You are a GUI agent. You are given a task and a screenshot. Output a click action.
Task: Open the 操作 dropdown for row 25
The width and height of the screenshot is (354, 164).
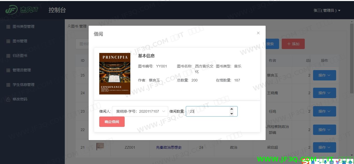[x=324, y=75]
